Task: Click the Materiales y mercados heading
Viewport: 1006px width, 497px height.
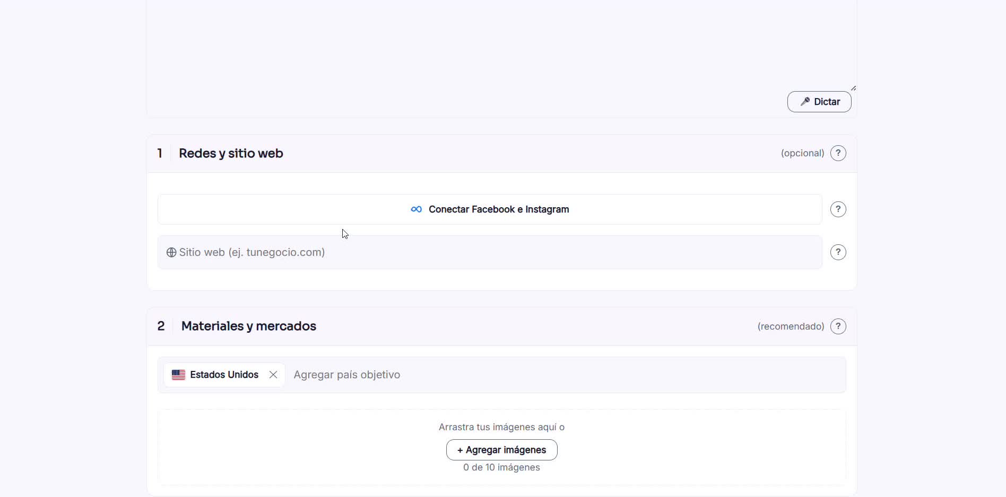Action: tap(249, 326)
